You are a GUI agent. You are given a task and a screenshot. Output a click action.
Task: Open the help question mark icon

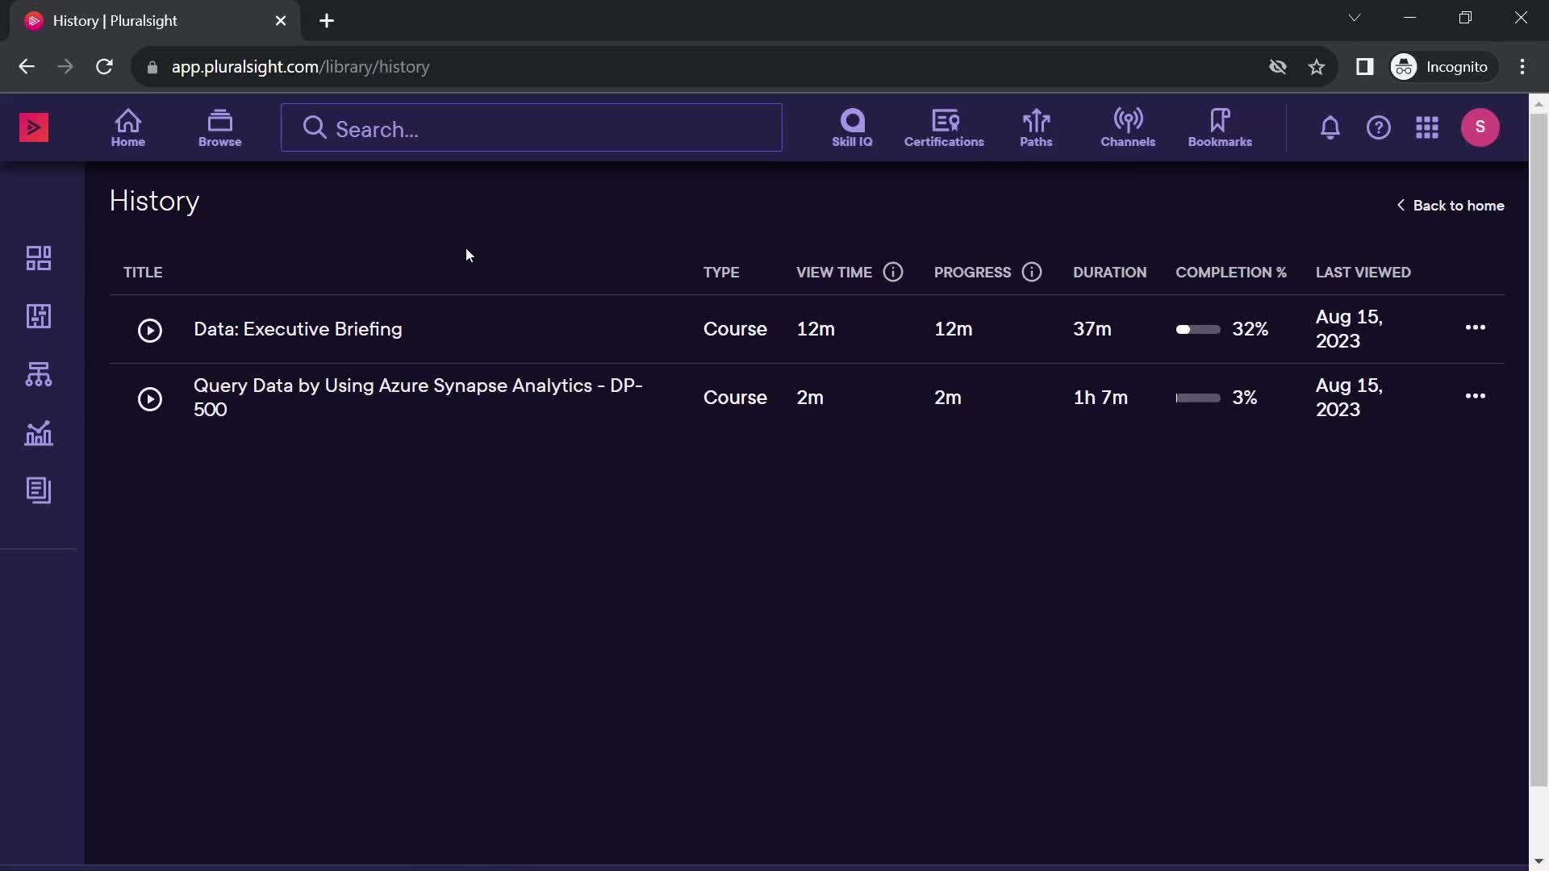coord(1379,127)
